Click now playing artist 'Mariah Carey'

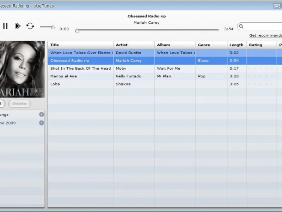point(146,23)
